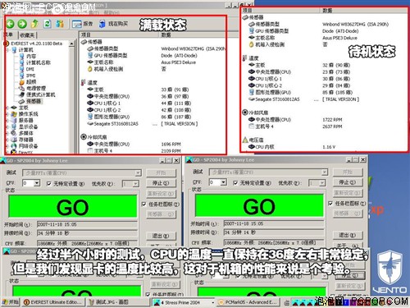This screenshot has width=410, height=308.
Task: Click the 超频 overclock icon in tree
Action: click(x=22, y=82)
